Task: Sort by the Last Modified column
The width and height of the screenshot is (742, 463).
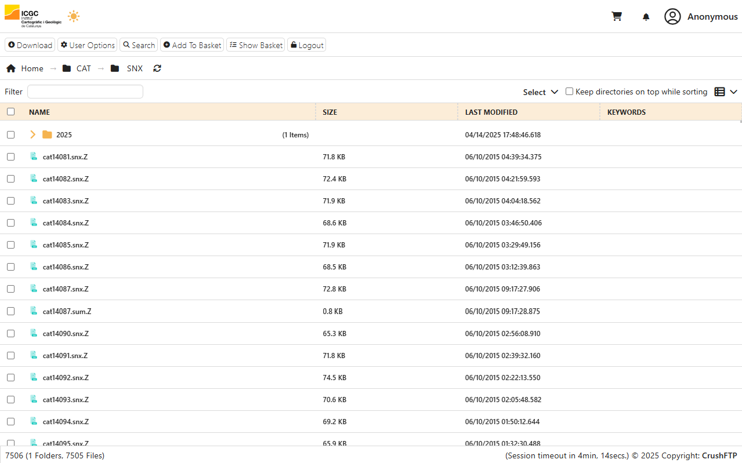Action: pyautogui.click(x=491, y=112)
